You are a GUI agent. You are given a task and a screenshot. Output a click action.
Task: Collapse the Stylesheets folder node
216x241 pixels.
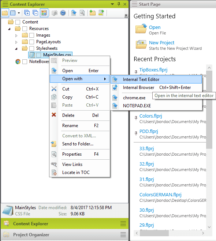(16, 49)
